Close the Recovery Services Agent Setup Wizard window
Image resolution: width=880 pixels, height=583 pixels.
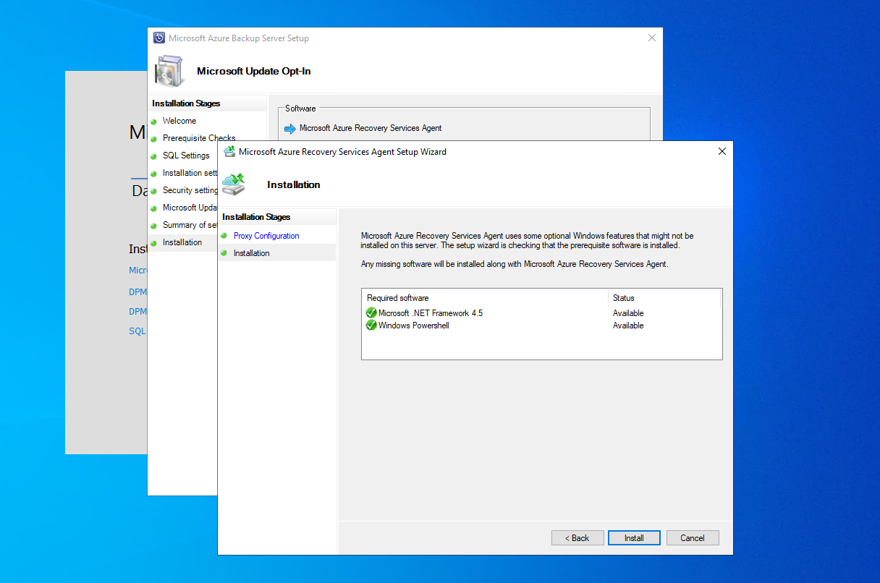click(x=722, y=151)
